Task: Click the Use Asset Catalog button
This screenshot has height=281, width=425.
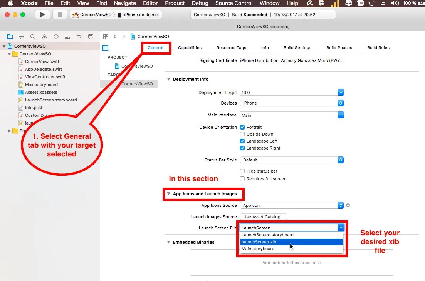Action: point(264,217)
